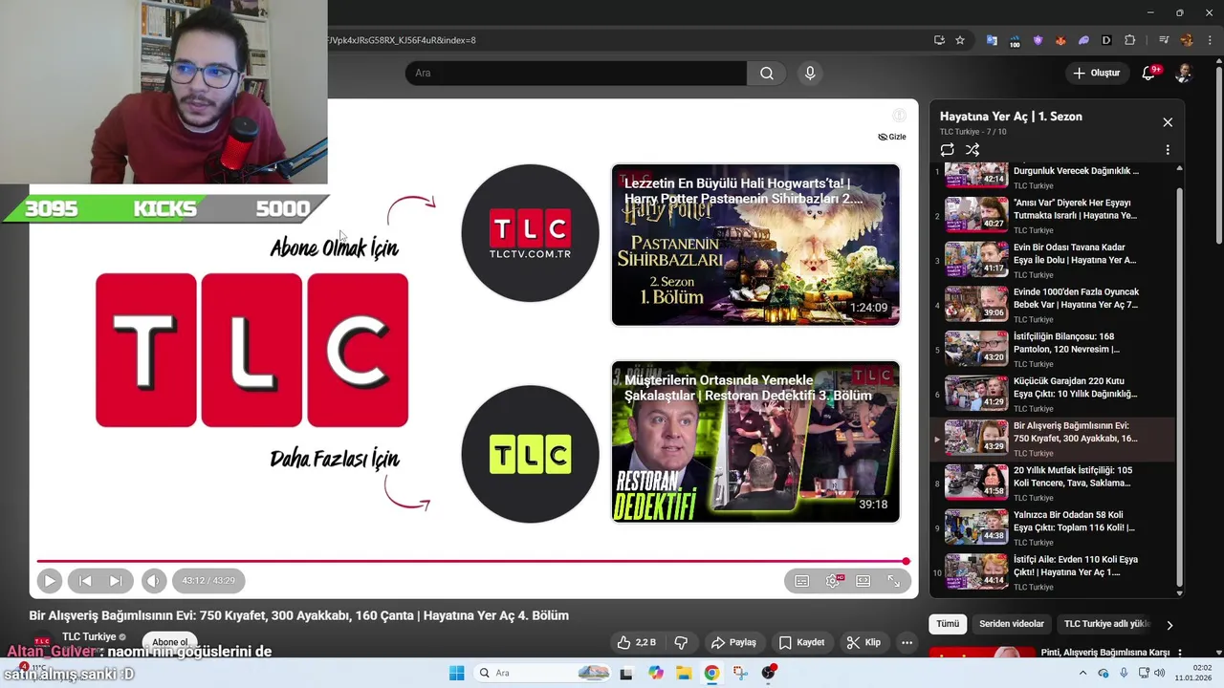The image size is (1224, 688).
Task: Play playlist video Durgunluk Verecek Dağınıklık
Action: [x=1052, y=176]
